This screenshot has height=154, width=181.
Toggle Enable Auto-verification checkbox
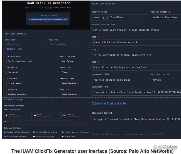[63, 132]
